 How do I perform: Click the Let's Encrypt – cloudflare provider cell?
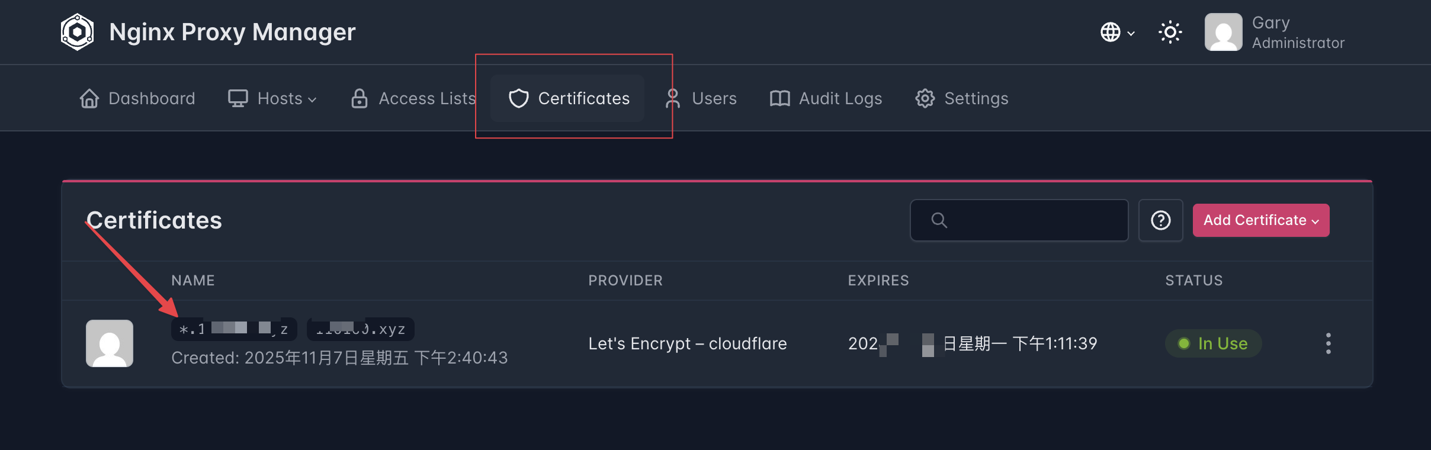click(688, 343)
